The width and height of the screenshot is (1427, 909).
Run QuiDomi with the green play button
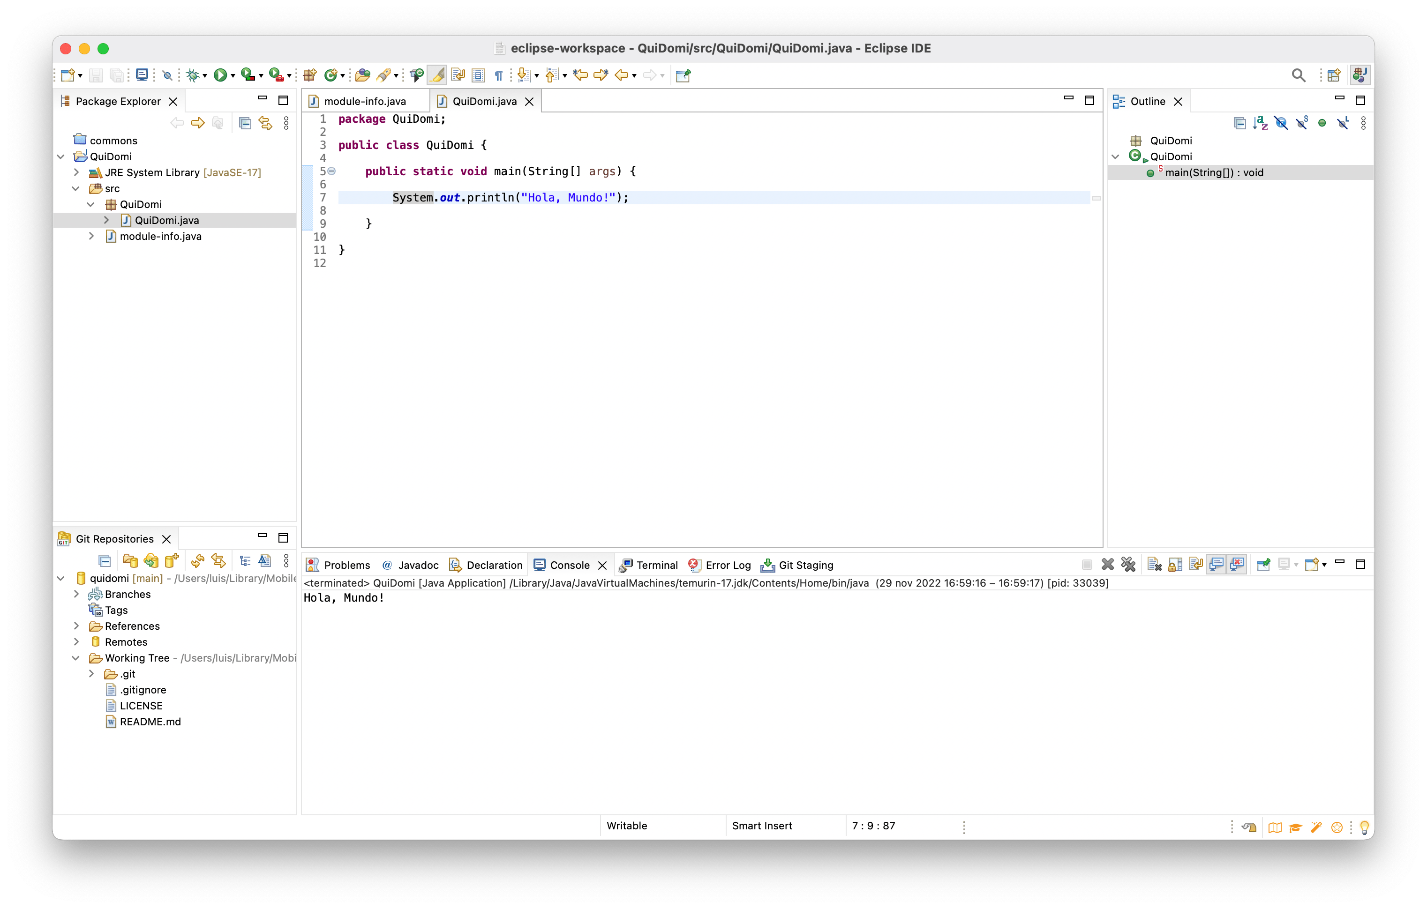coord(220,75)
